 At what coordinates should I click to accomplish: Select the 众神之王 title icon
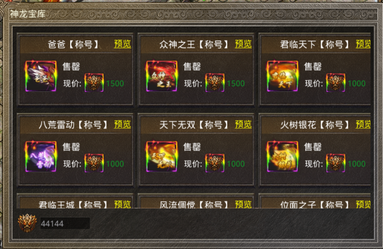161,76
